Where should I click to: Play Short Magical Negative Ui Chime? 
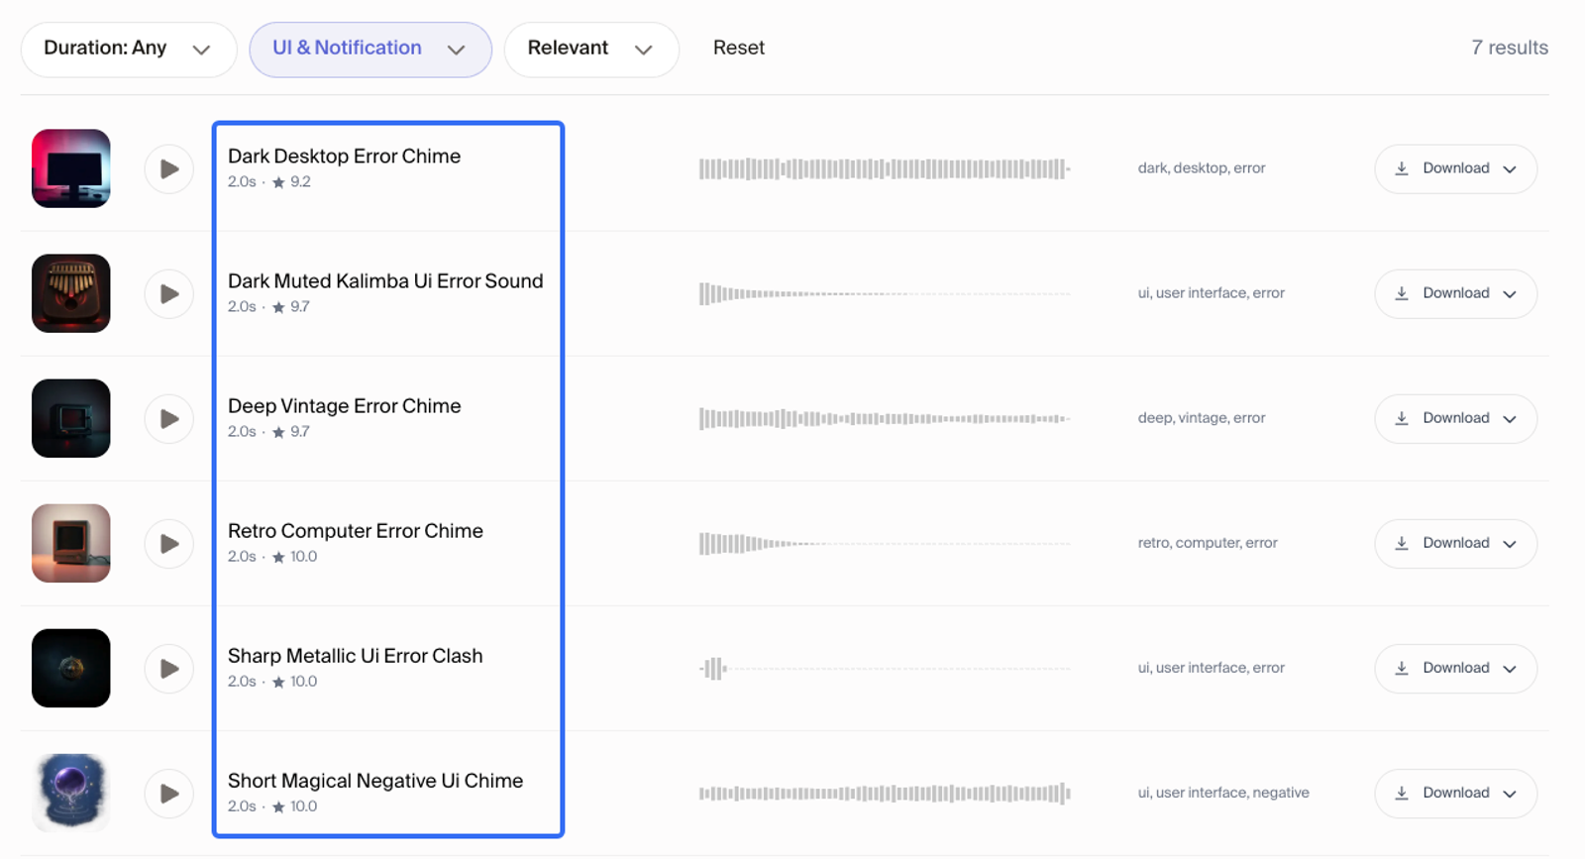point(169,794)
